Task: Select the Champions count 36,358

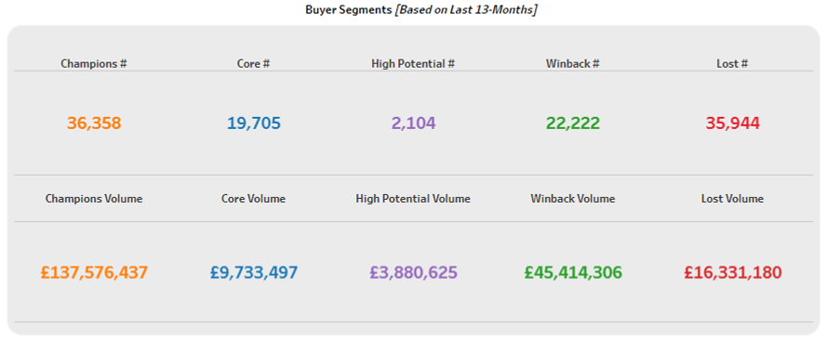Action: (94, 124)
